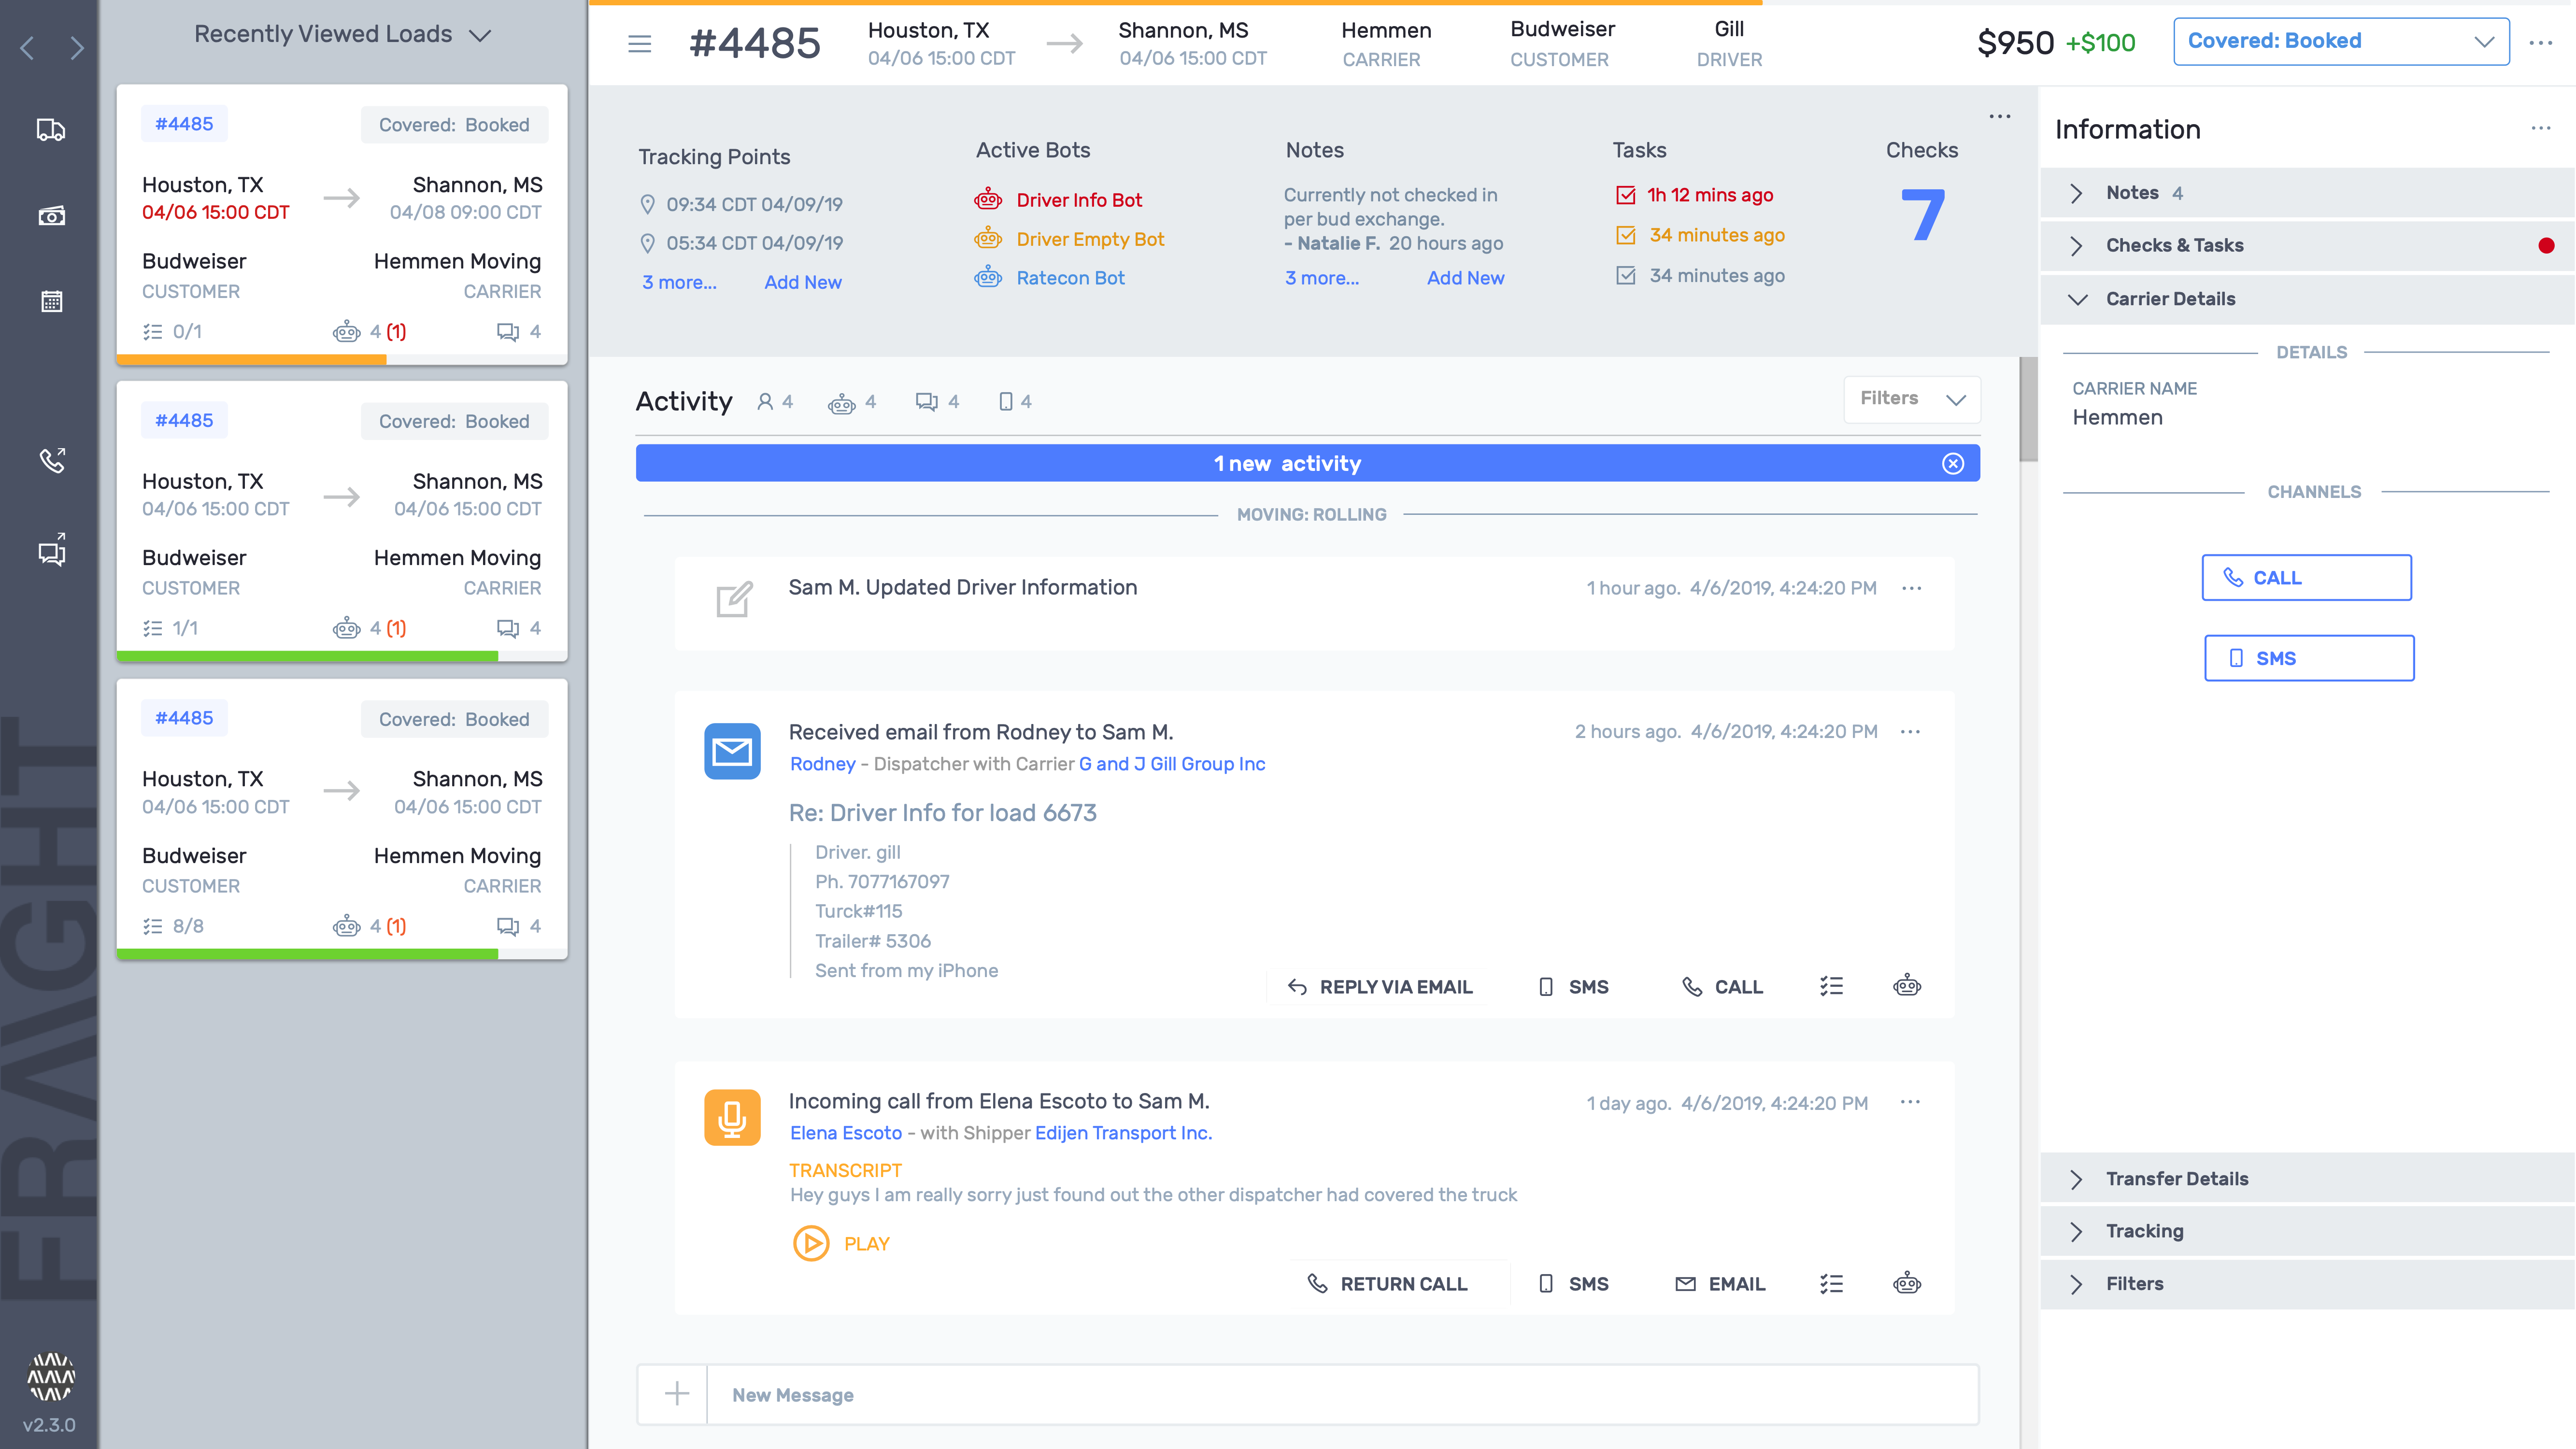Viewport: 2576px width, 1449px height.
Task: Open options menu for Elena Escoto call entry
Action: coord(1910,1102)
